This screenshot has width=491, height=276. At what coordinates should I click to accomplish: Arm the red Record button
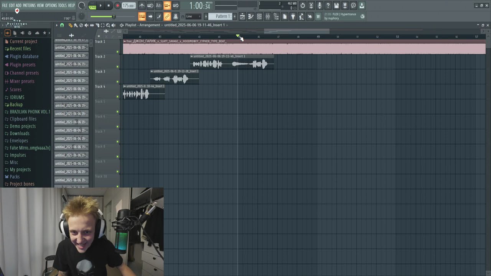tap(117, 5)
